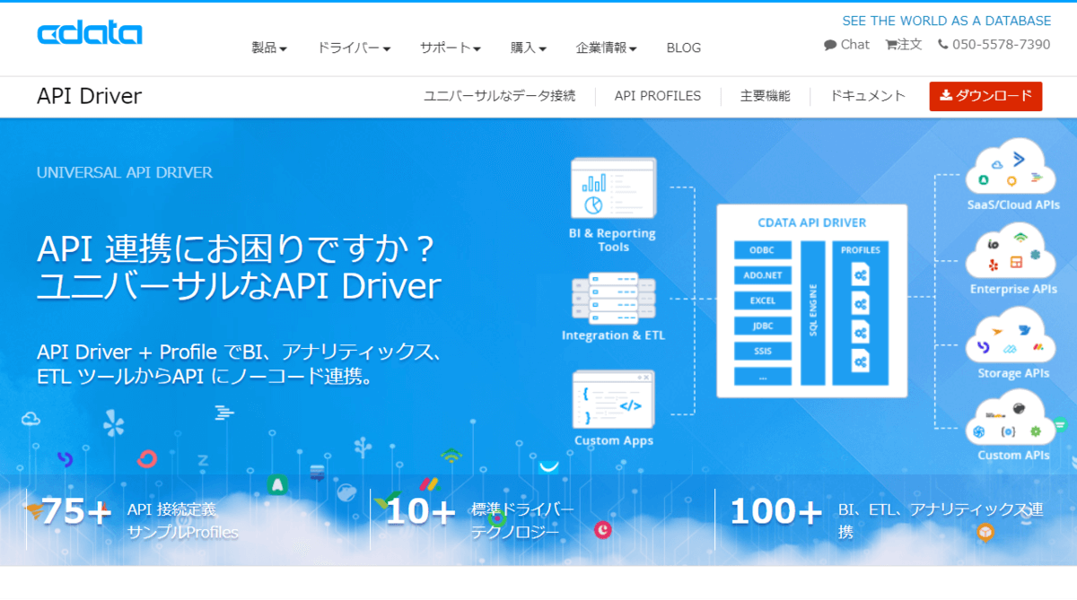Open the 注文 link

[910, 45]
